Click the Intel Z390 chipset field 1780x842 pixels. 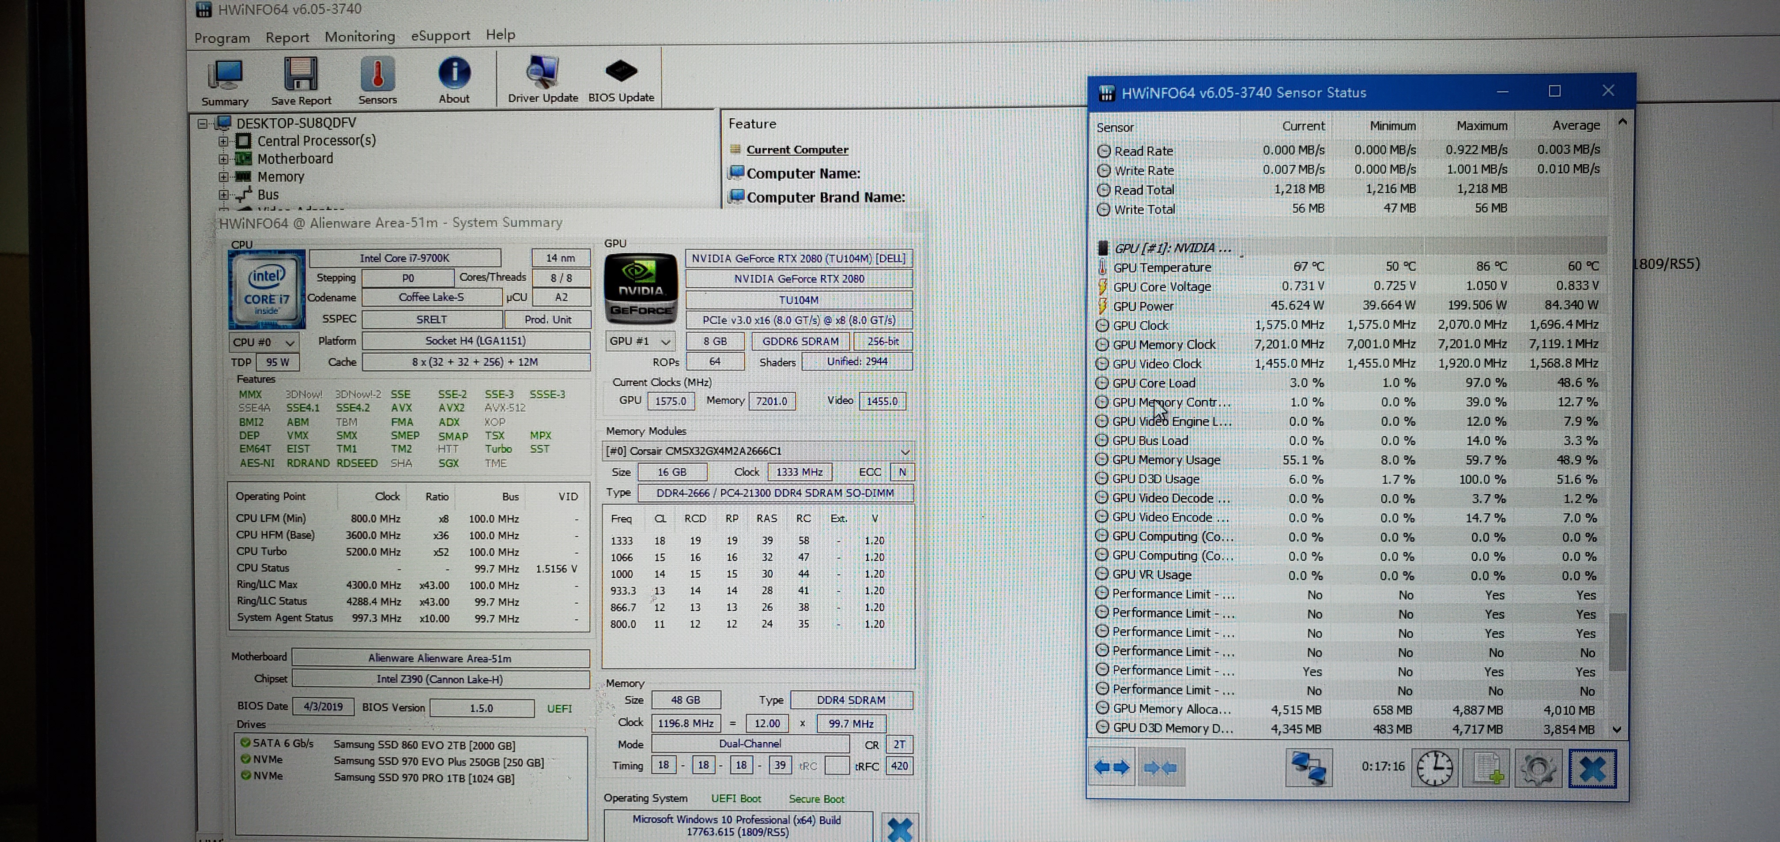click(441, 680)
